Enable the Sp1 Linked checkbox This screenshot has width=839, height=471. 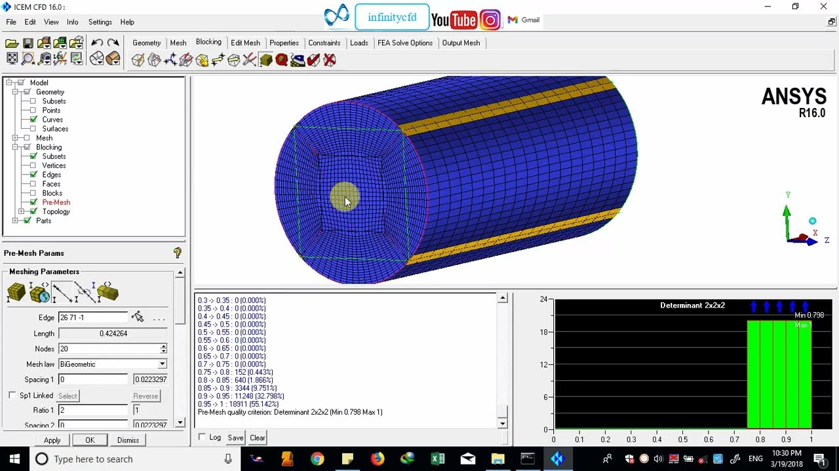[x=12, y=396]
